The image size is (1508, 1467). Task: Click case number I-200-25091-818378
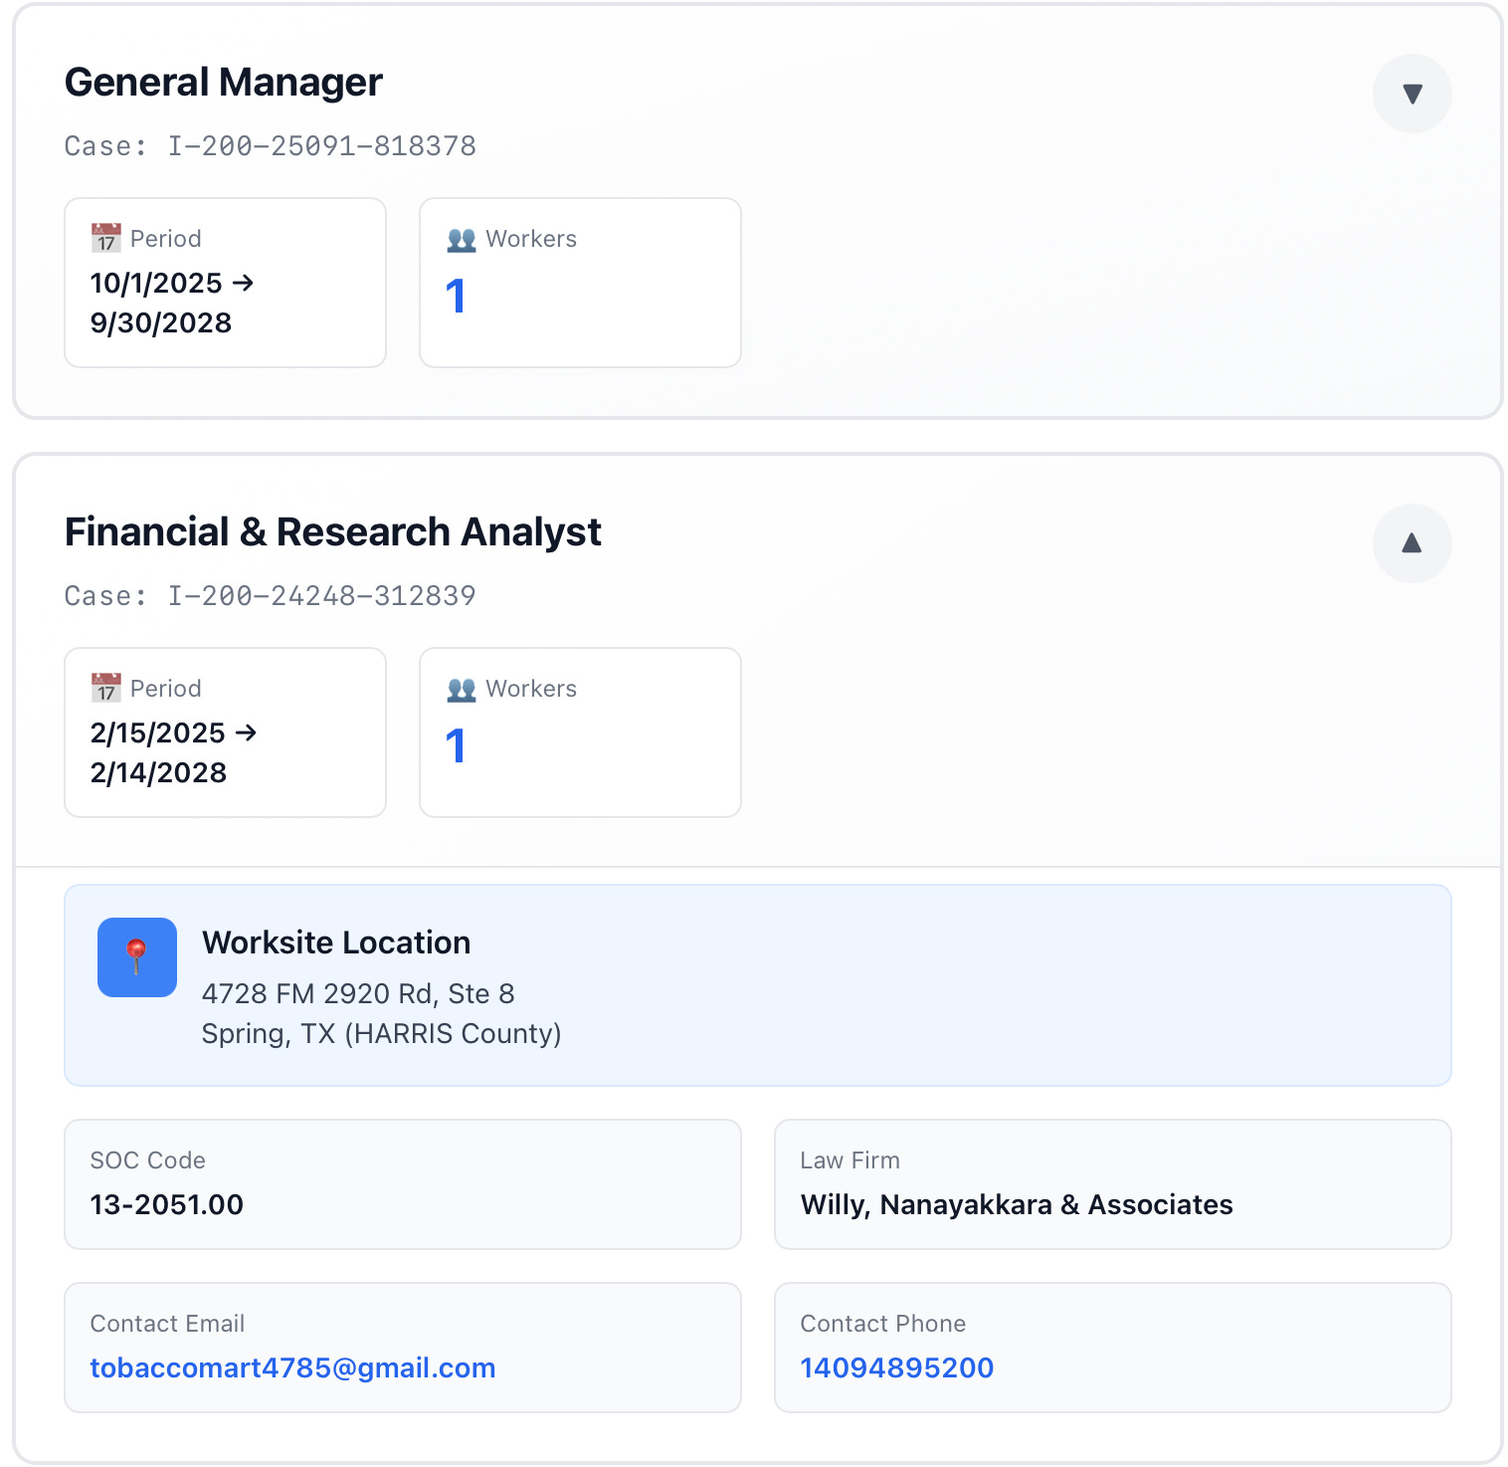click(x=321, y=146)
